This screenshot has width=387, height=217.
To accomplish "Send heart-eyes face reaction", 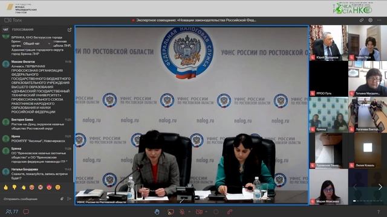I will [49, 187].
